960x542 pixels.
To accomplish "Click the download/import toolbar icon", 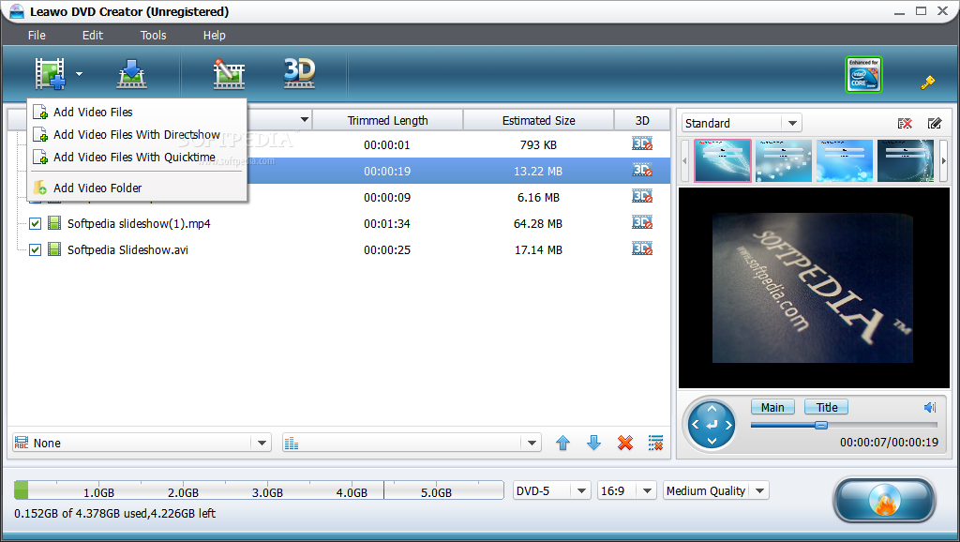I will (131, 73).
